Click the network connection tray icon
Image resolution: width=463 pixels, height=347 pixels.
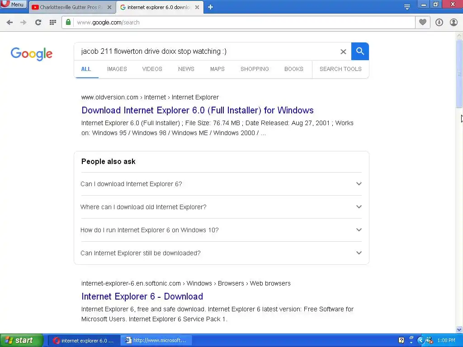tap(430, 340)
